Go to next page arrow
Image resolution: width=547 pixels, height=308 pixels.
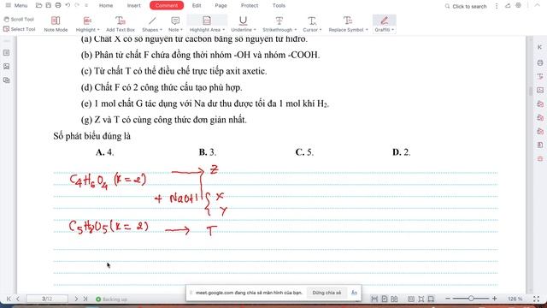76,299
